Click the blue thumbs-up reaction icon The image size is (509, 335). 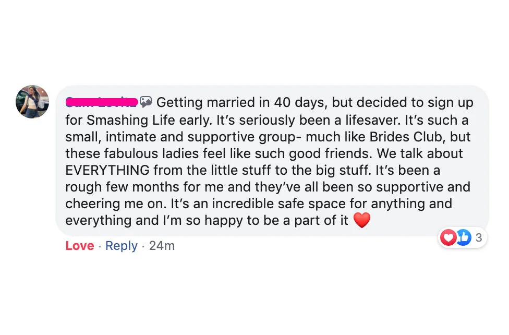(464, 237)
